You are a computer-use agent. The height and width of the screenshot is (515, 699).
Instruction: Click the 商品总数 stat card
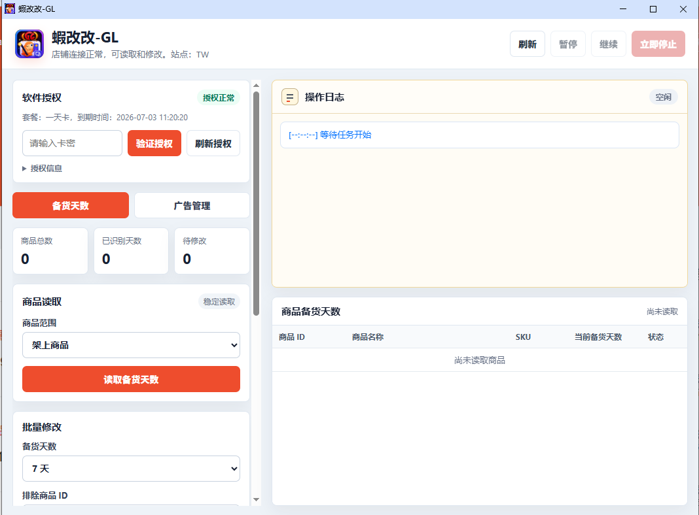coord(50,251)
